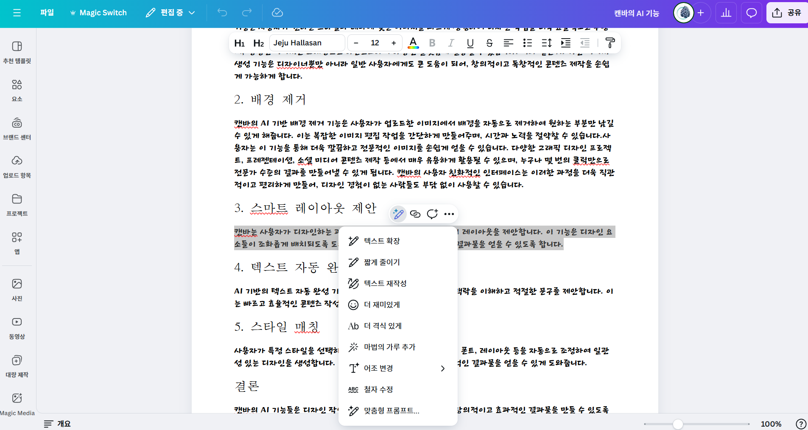Choose 더 격식 있게 option
This screenshot has width=808, height=430.
[x=398, y=326]
